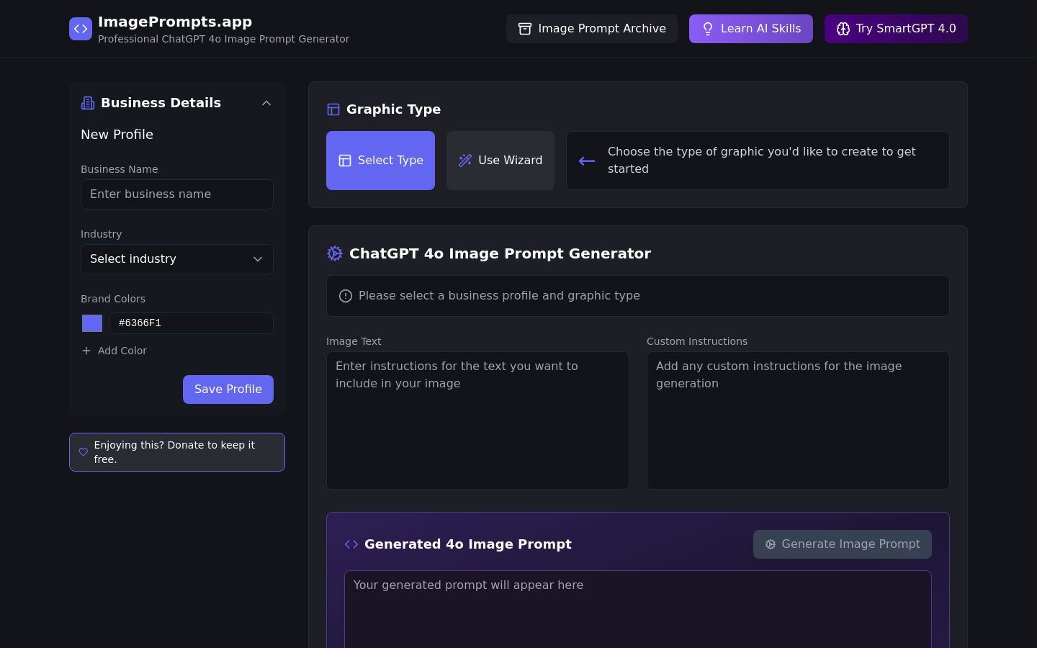Add another brand color
Image resolution: width=1037 pixels, height=648 pixels.
[x=114, y=351]
